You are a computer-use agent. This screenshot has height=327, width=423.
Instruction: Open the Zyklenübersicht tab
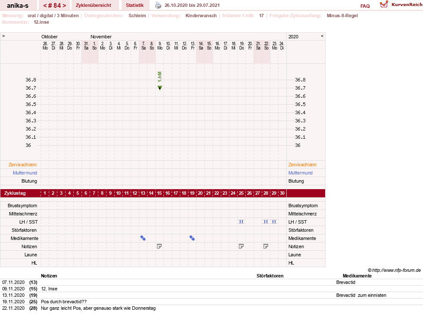tap(93, 5)
